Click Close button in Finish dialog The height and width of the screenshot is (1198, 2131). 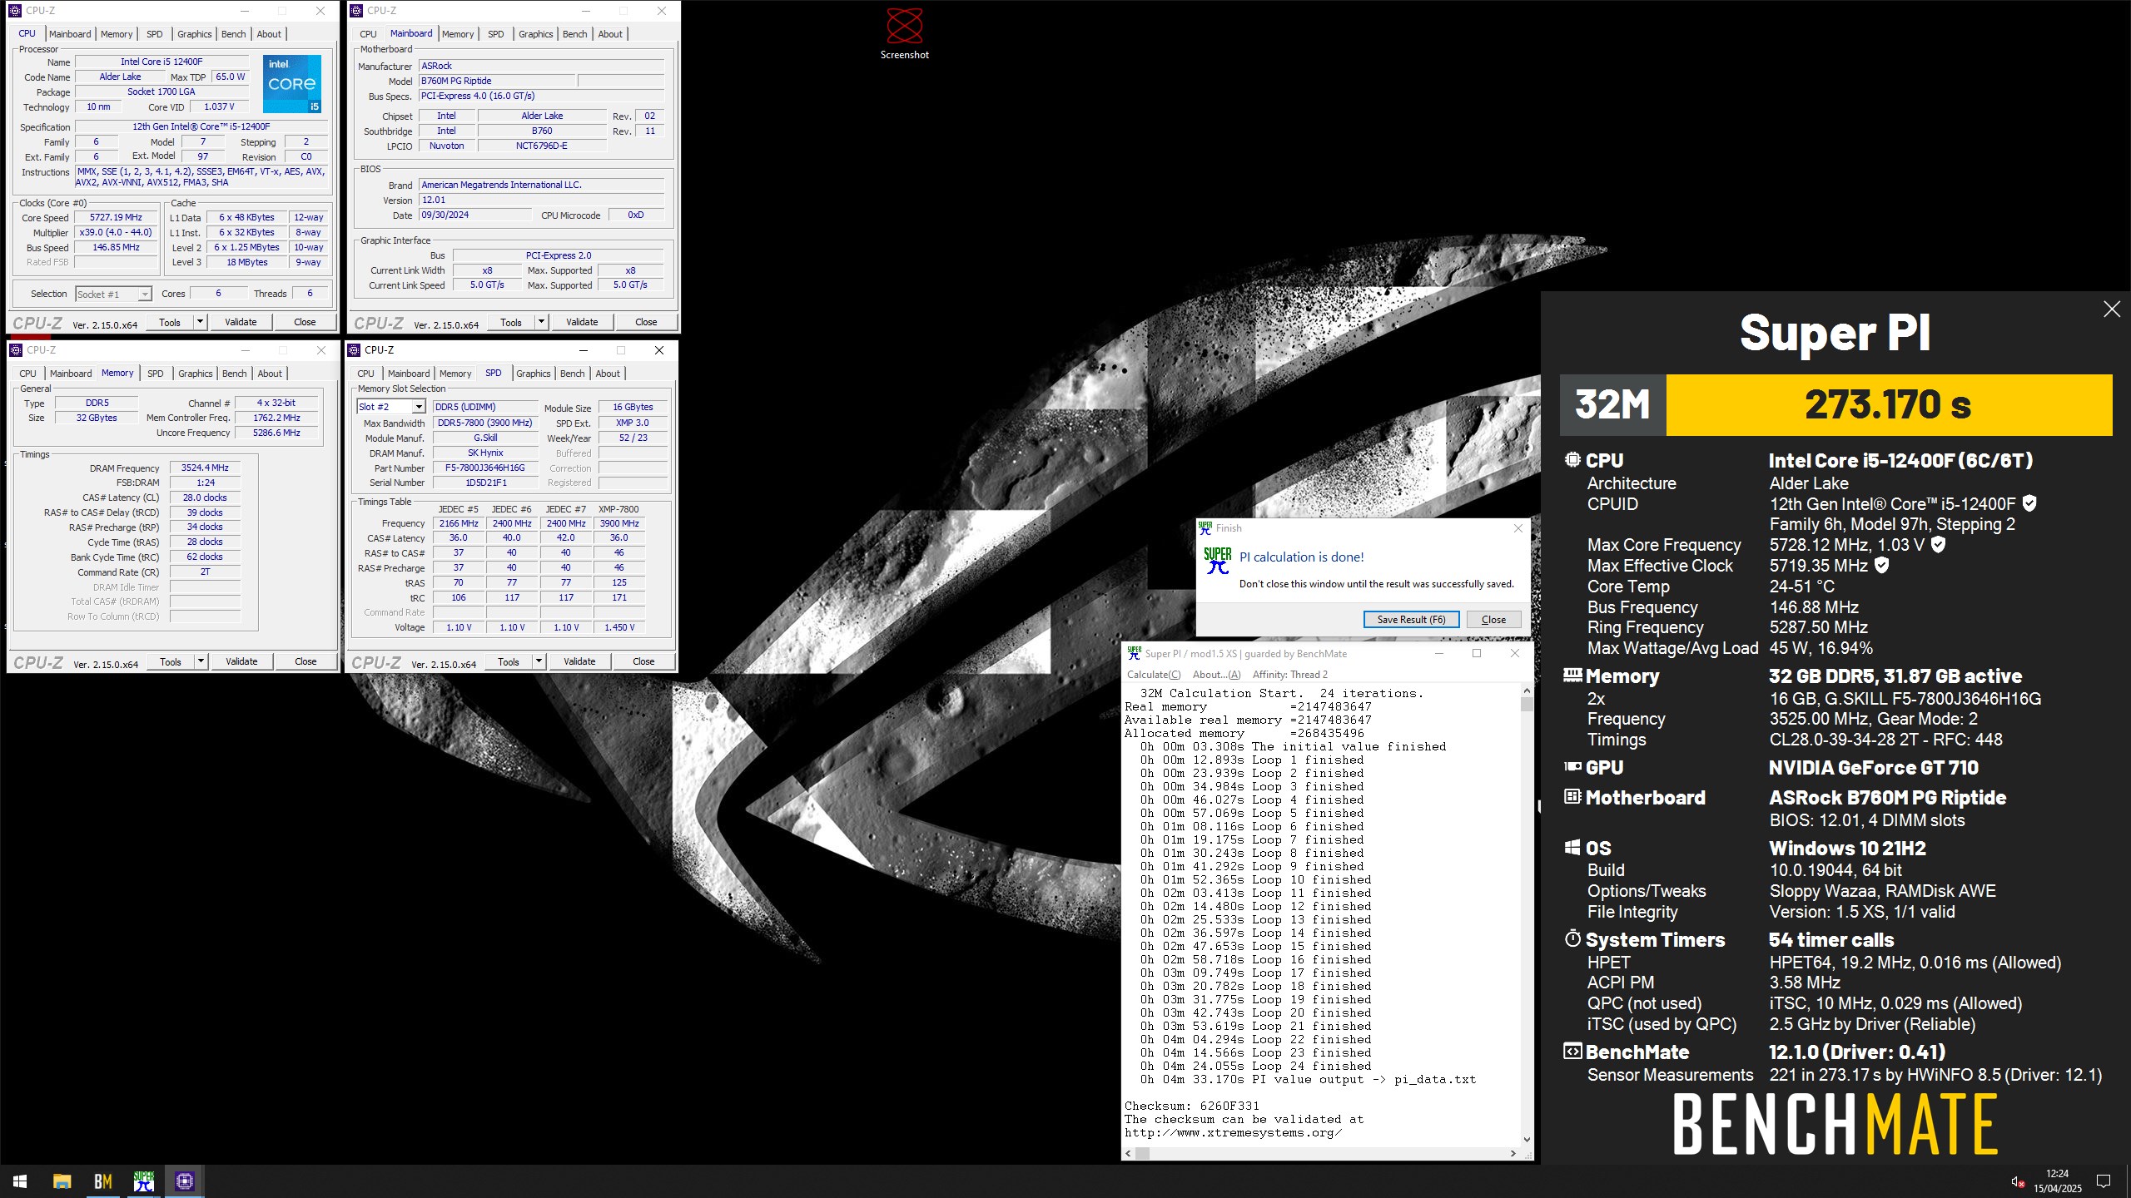pyautogui.click(x=1493, y=620)
